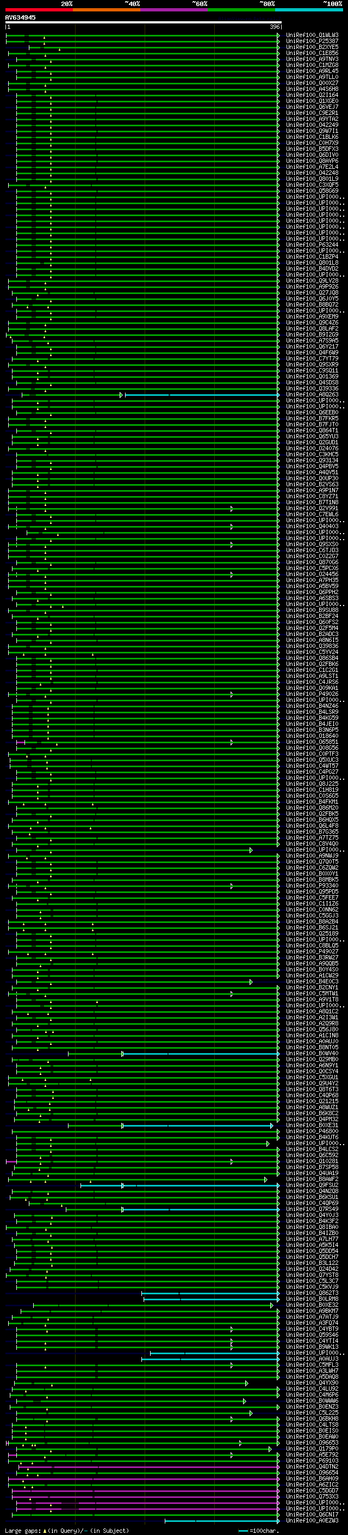This screenshot has width=348, height=1535.
Task: Select the UniRef100_Q862T3 label
Action: [312, 1293]
